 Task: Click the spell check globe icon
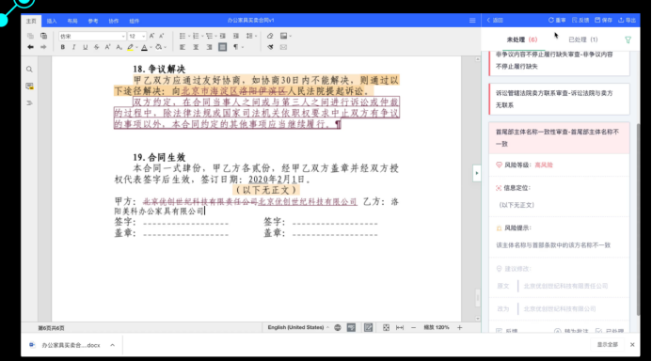click(x=338, y=327)
